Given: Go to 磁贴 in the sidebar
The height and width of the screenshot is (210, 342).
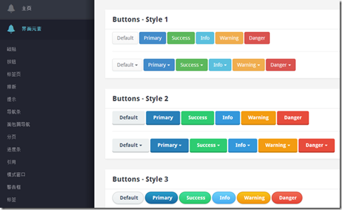Looking at the screenshot, I should (12, 49).
